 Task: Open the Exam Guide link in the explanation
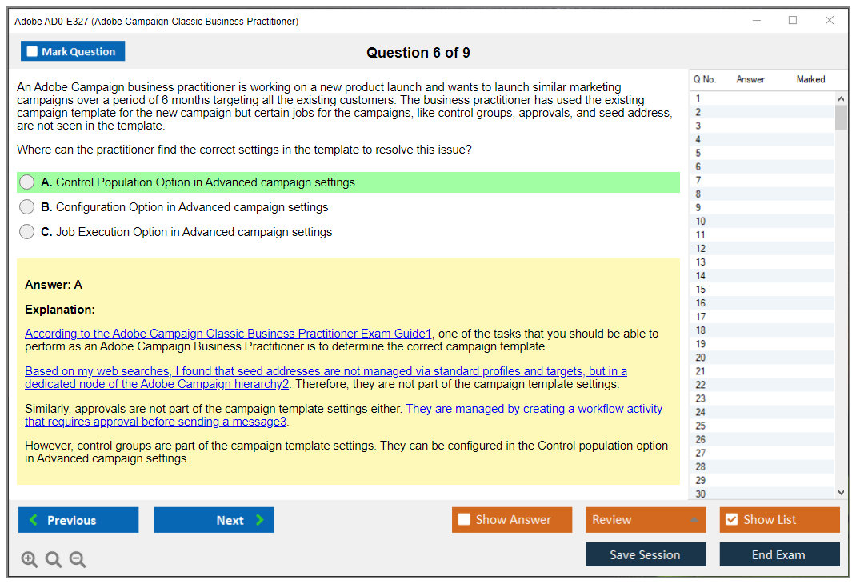[x=228, y=334]
